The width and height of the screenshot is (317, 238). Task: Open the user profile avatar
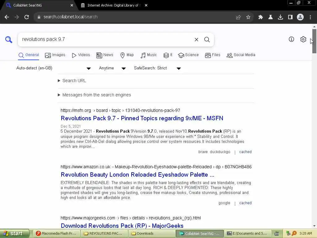pos(300,17)
